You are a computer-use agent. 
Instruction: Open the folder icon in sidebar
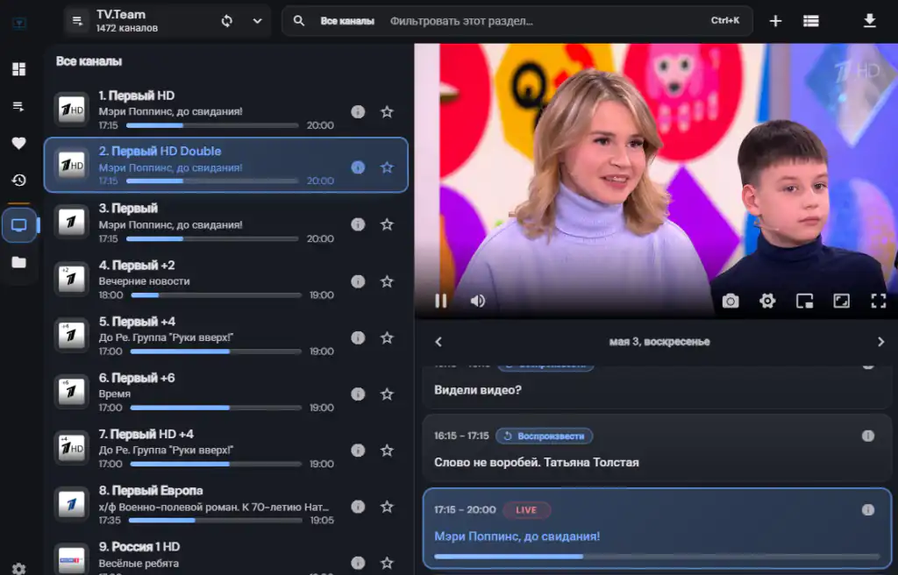coord(19,262)
